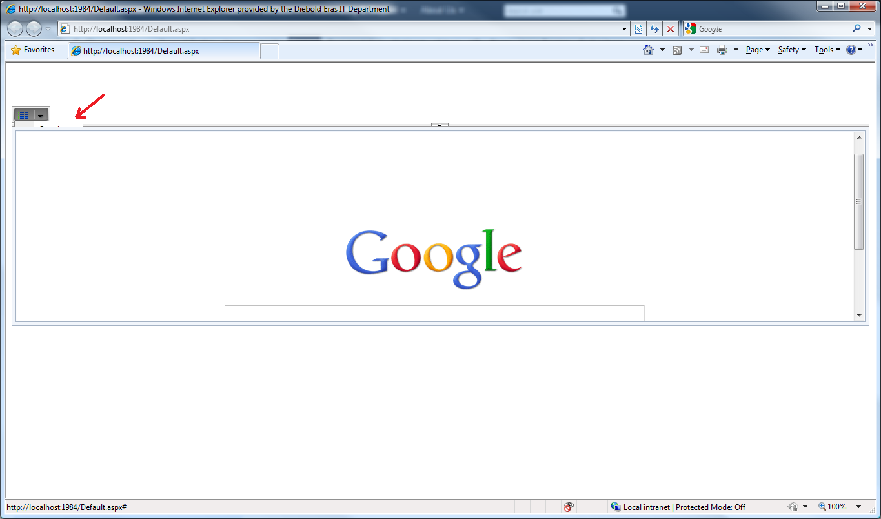Click the Read Mail envelope icon
This screenshot has width=881, height=519.
pyautogui.click(x=704, y=50)
